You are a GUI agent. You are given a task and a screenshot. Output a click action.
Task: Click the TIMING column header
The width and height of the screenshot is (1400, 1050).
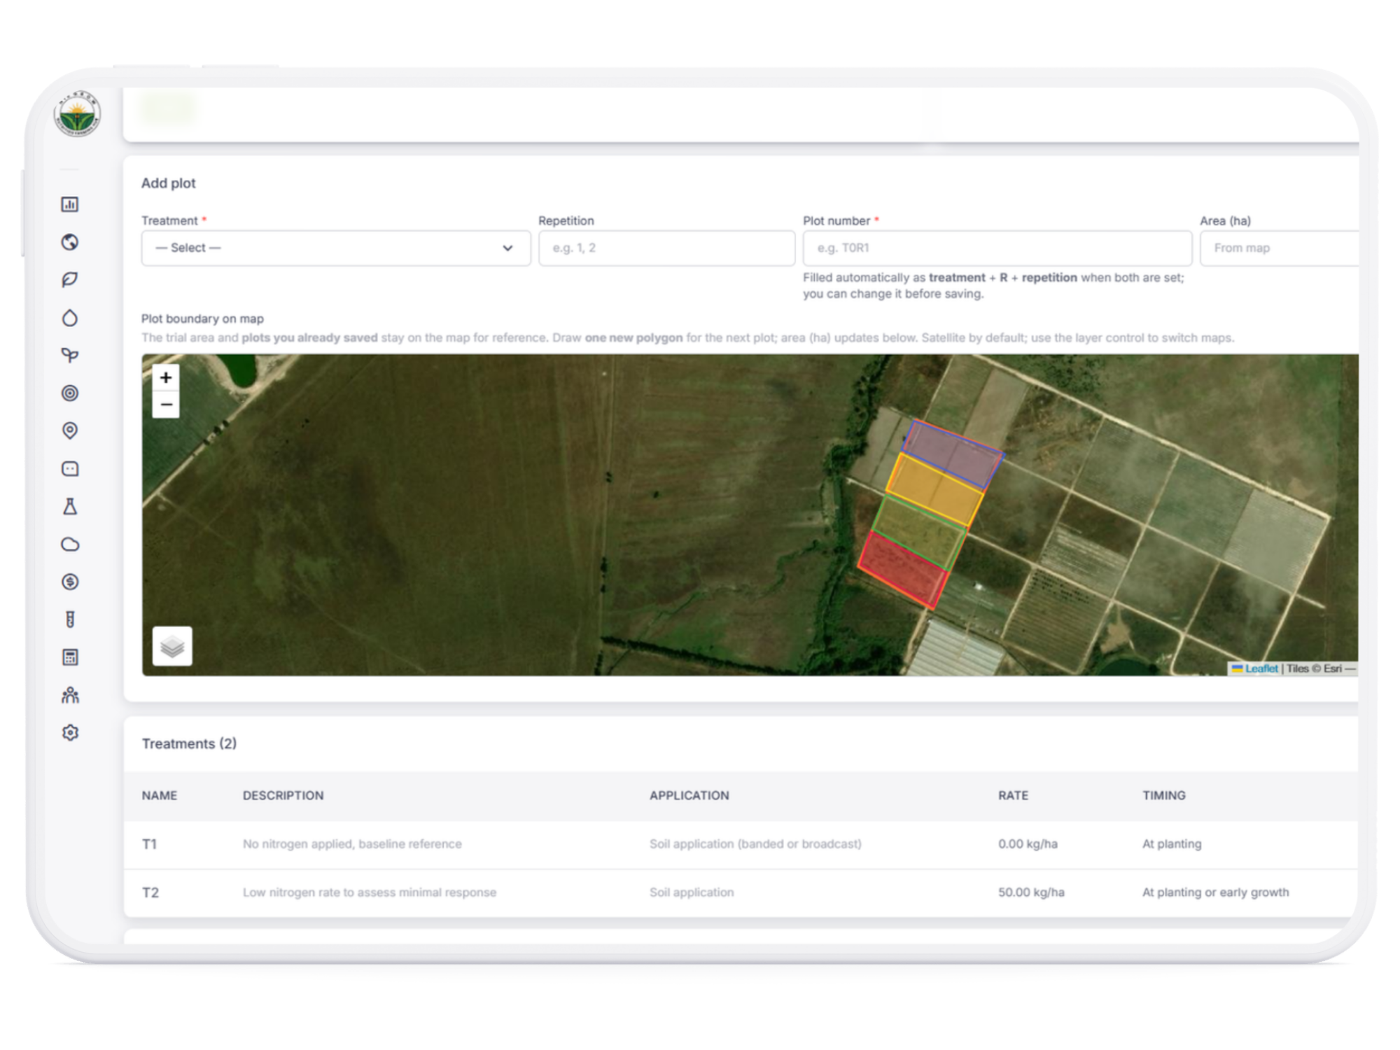pos(1164,796)
